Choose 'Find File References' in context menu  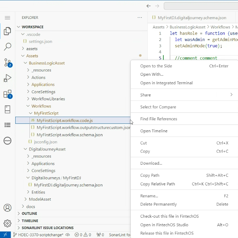point(158,119)
